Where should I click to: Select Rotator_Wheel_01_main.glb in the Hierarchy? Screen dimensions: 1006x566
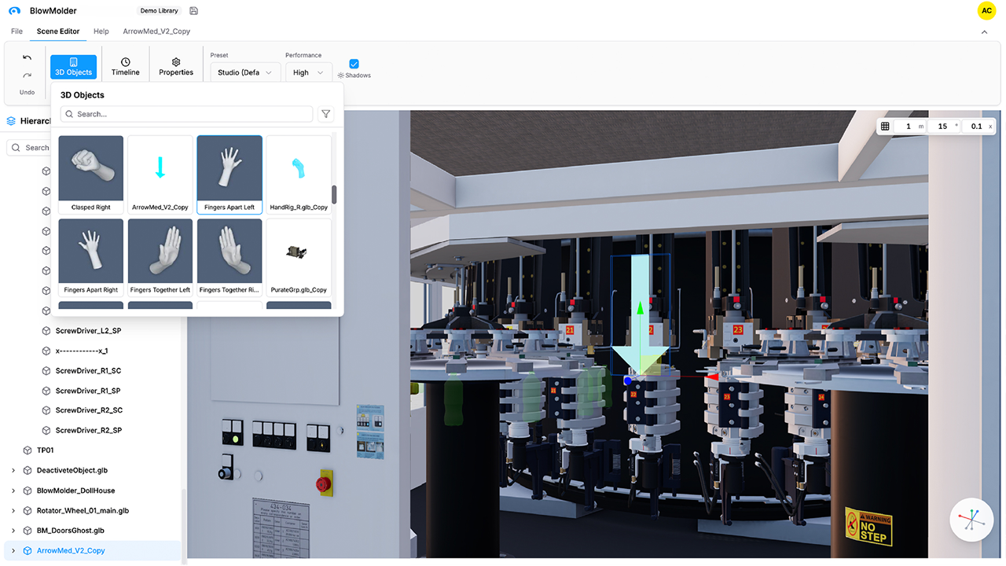point(93,511)
